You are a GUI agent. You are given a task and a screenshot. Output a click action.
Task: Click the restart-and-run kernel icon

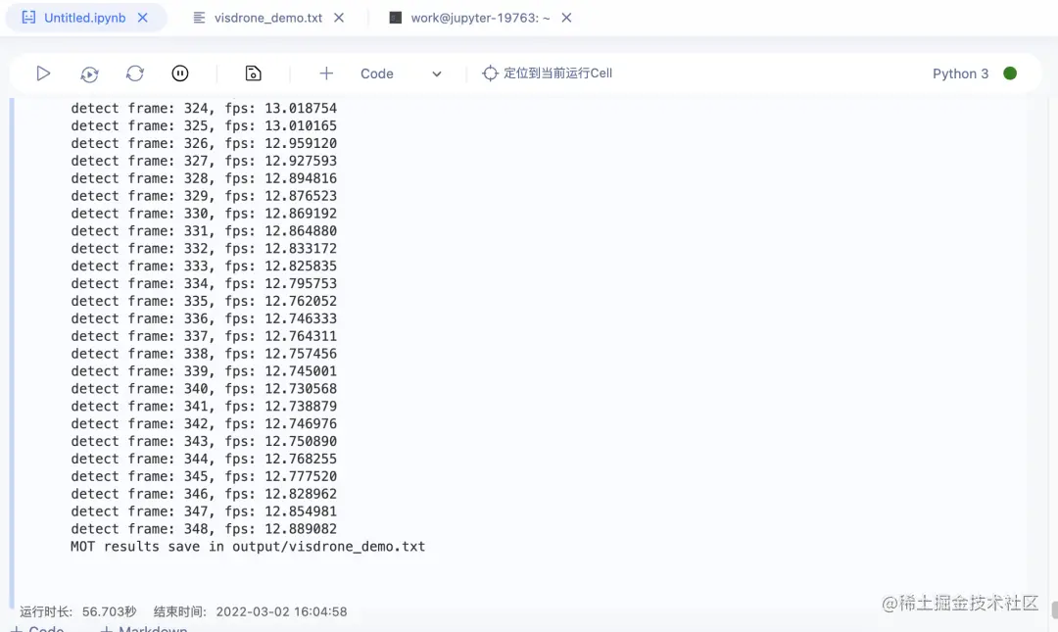89,73
